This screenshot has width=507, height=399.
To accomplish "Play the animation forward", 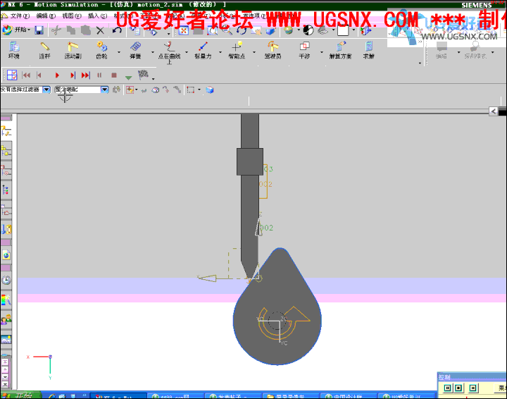I will 57,75.
